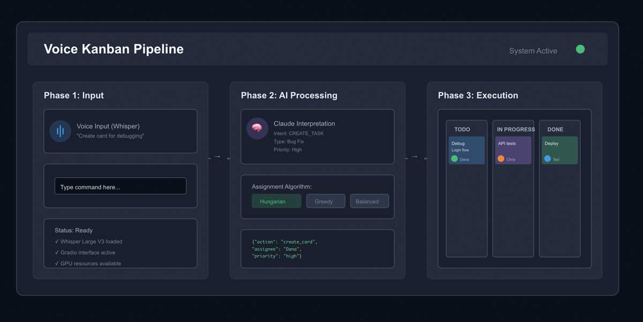Enable the Balanced assignment algorithm

tap(369, 201)
